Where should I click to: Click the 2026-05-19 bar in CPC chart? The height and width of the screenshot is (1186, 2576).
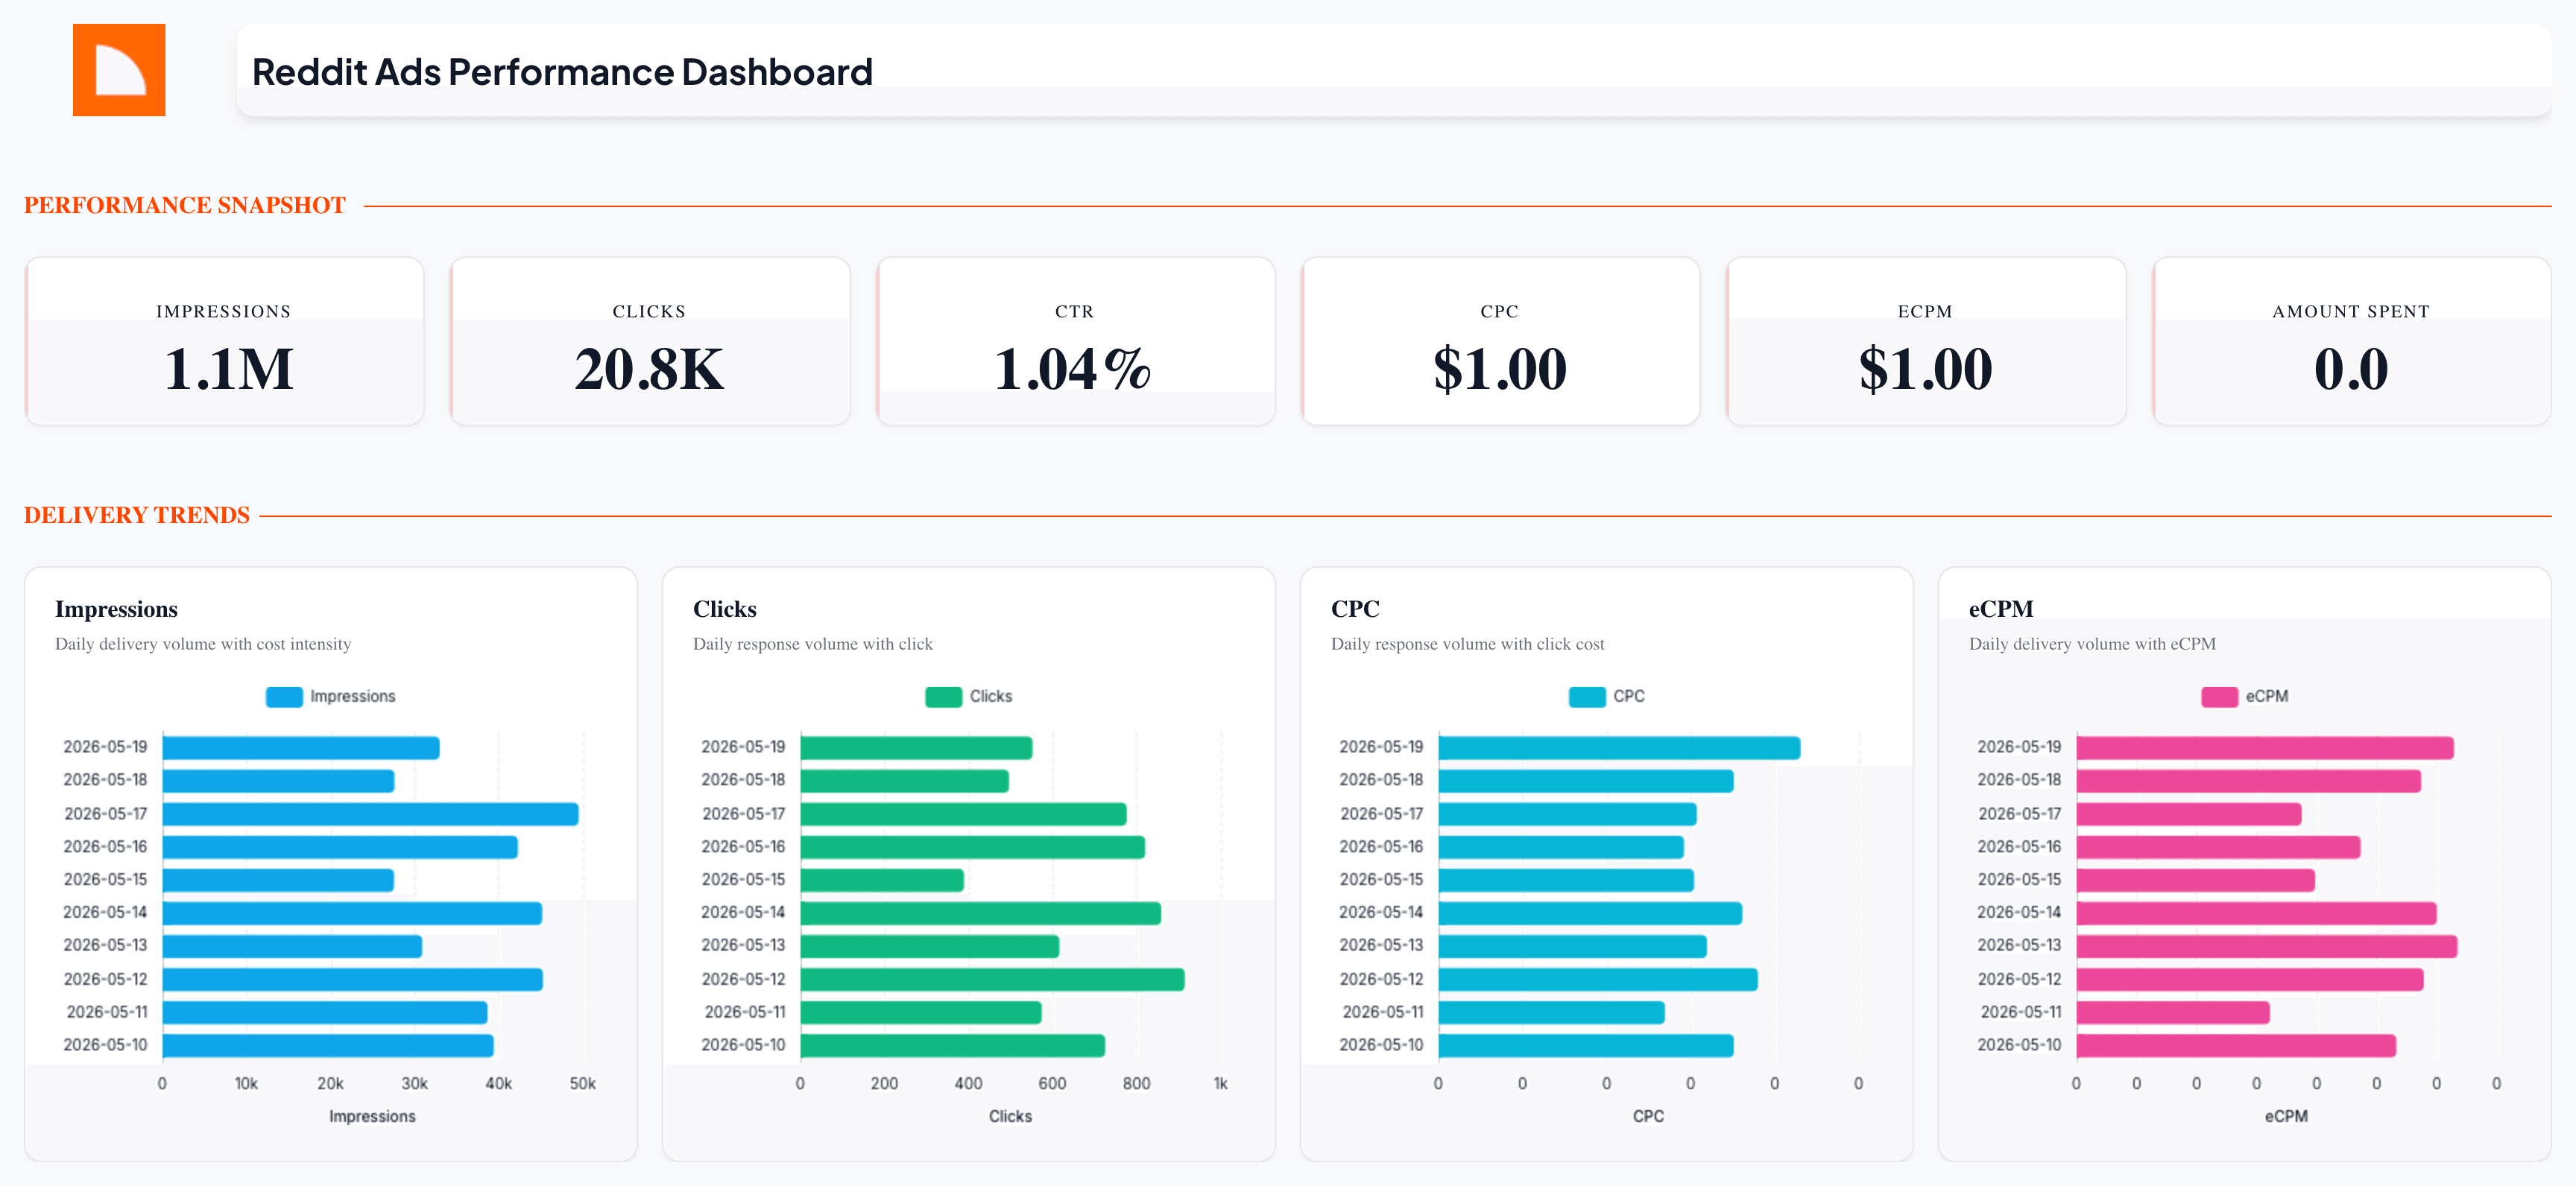(1620, 747)
